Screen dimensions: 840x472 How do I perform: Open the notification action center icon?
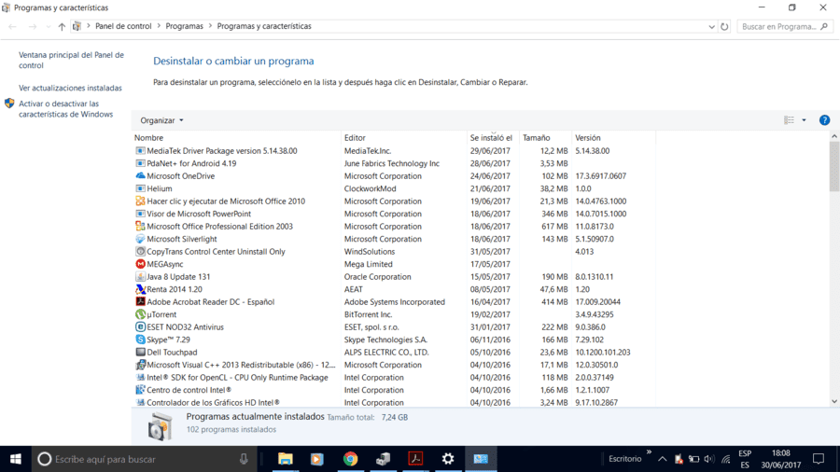(819, 459)
